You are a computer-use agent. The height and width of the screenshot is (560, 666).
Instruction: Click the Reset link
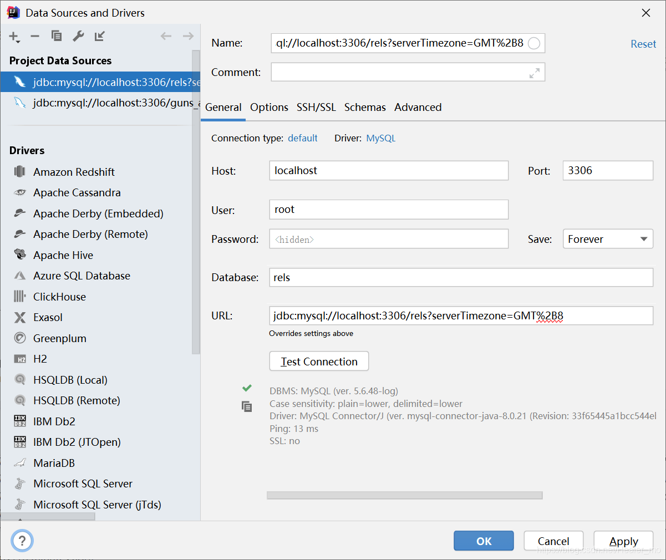click(x=643, y=43)
